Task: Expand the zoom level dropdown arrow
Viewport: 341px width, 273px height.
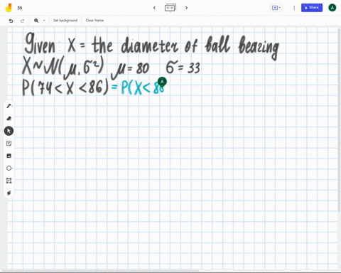Action: 44,21
